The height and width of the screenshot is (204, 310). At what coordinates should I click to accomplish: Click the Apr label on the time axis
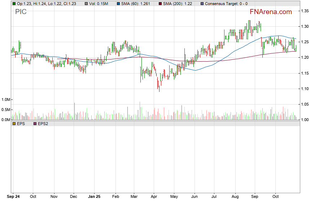click(x=154, y=197)
